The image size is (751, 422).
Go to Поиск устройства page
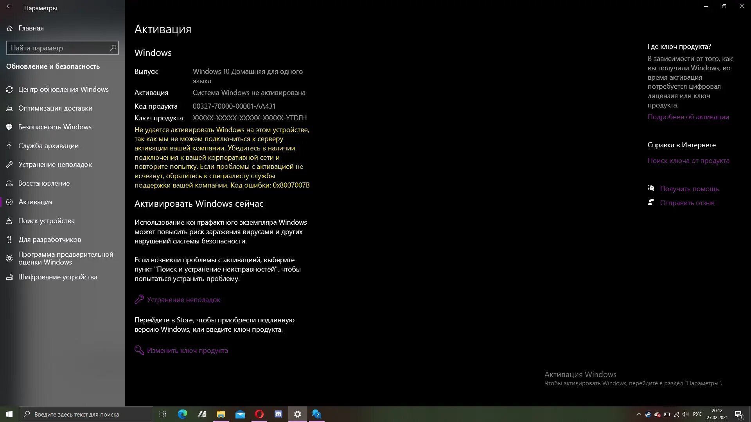(46, 221)
